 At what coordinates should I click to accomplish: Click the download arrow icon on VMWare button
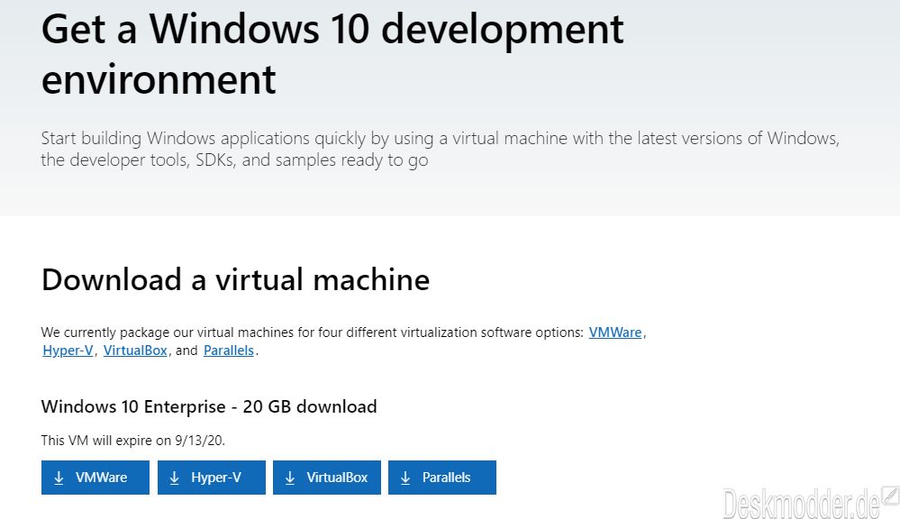(x=59, y=478)
